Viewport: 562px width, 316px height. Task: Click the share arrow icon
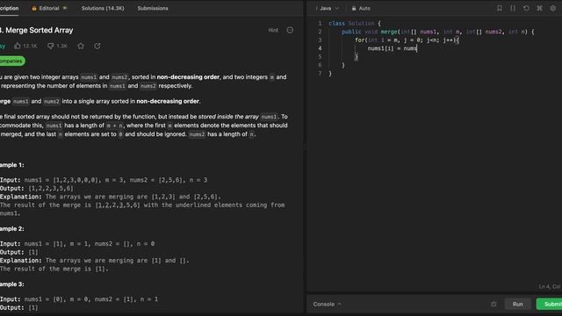tap(97, 46)
